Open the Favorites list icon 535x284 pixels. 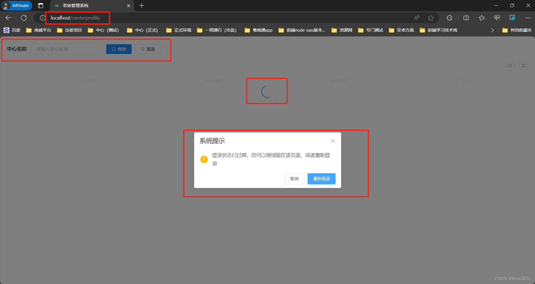(482, 18)
